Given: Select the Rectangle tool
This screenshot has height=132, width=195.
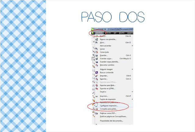Looking at the screenshot, I should point(93,70).
